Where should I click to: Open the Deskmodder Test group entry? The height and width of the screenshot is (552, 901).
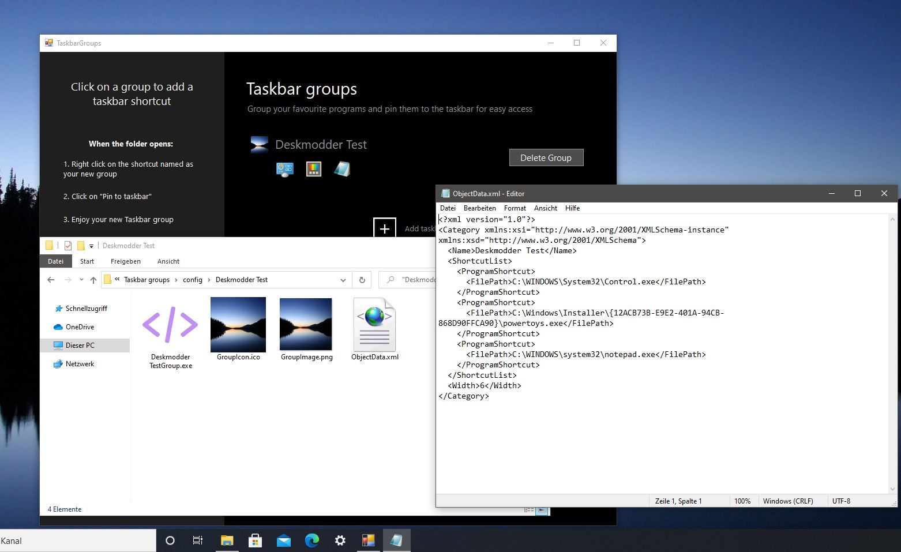click(321, 144)
